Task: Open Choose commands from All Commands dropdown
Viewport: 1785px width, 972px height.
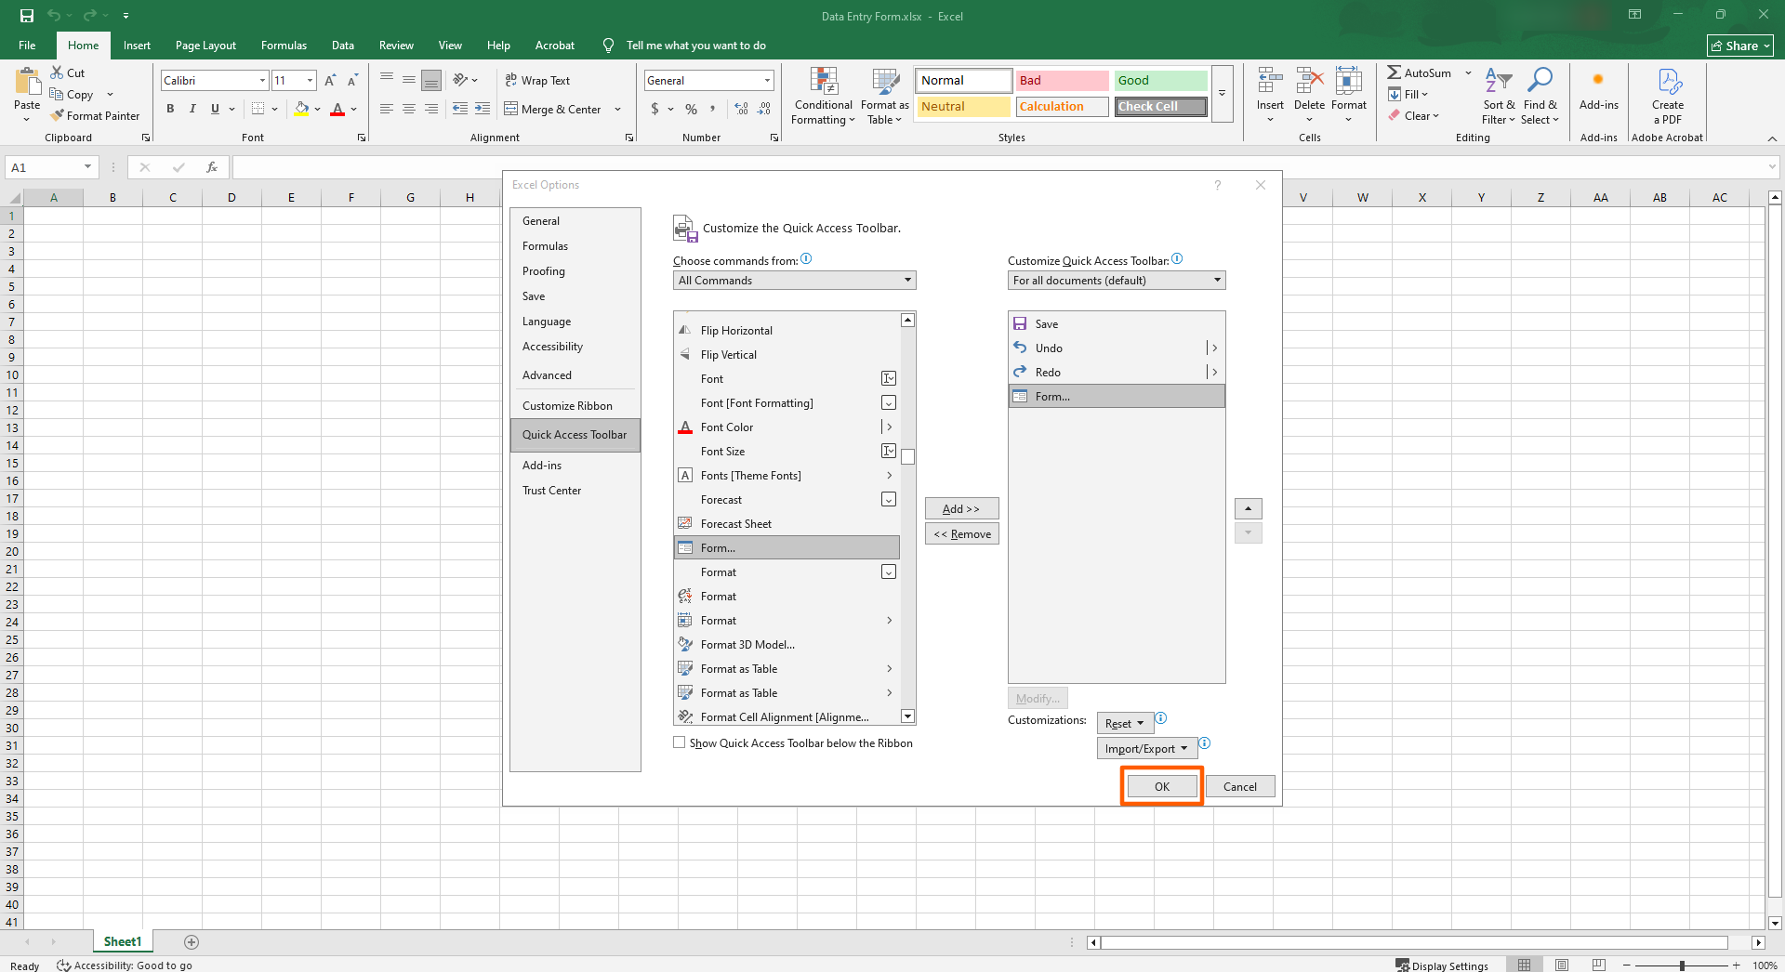Action: 794,280
